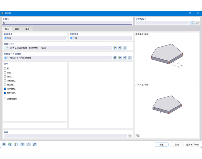Switch to the 基本 tab
202x159 pixels.
point(7,29)
